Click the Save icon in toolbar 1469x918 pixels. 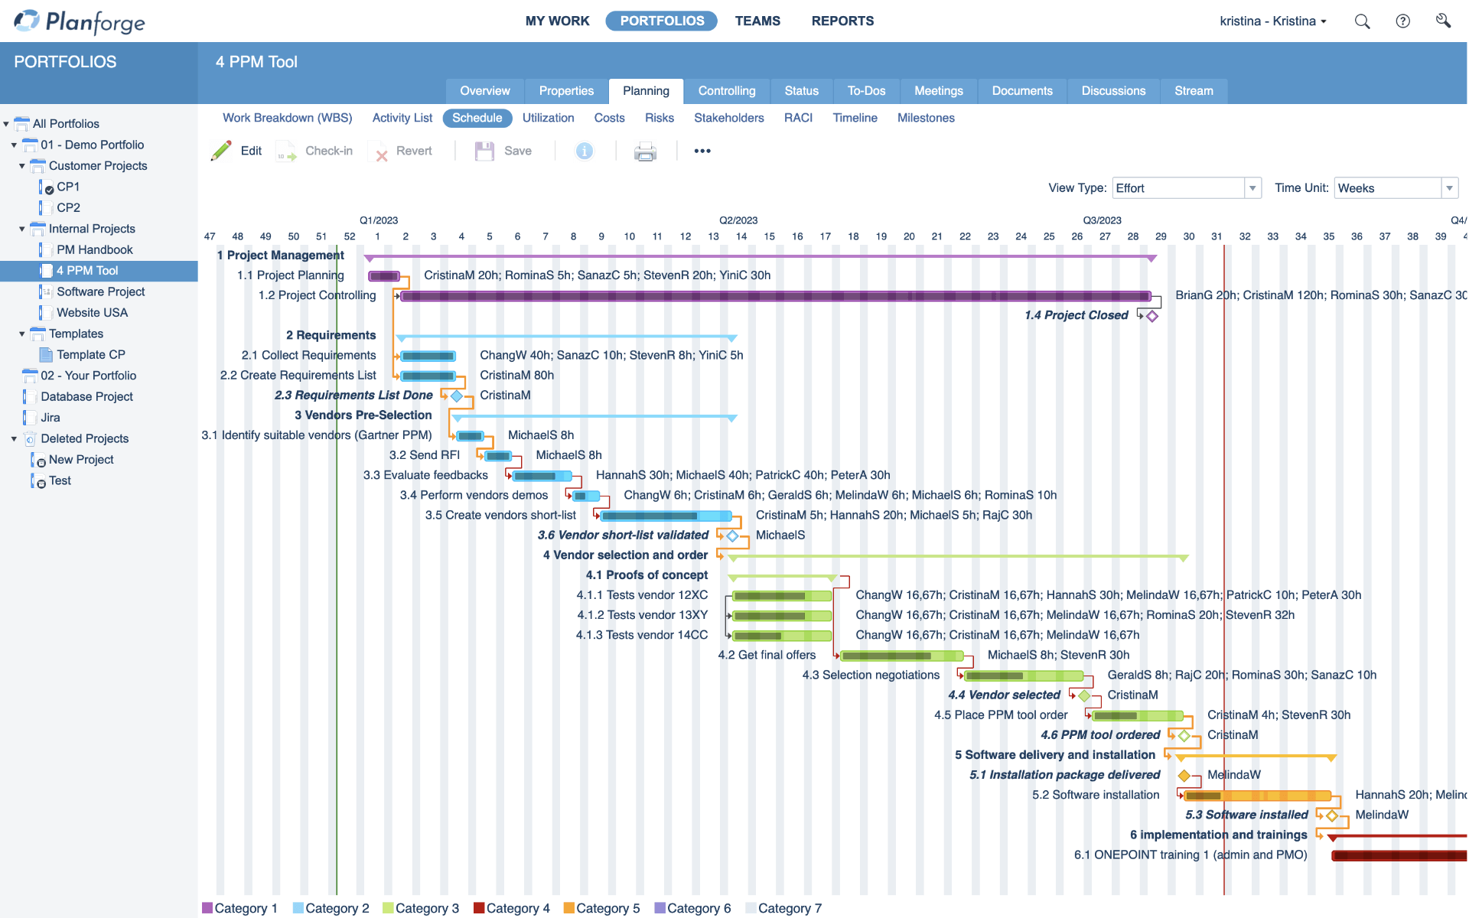point(484,151)
